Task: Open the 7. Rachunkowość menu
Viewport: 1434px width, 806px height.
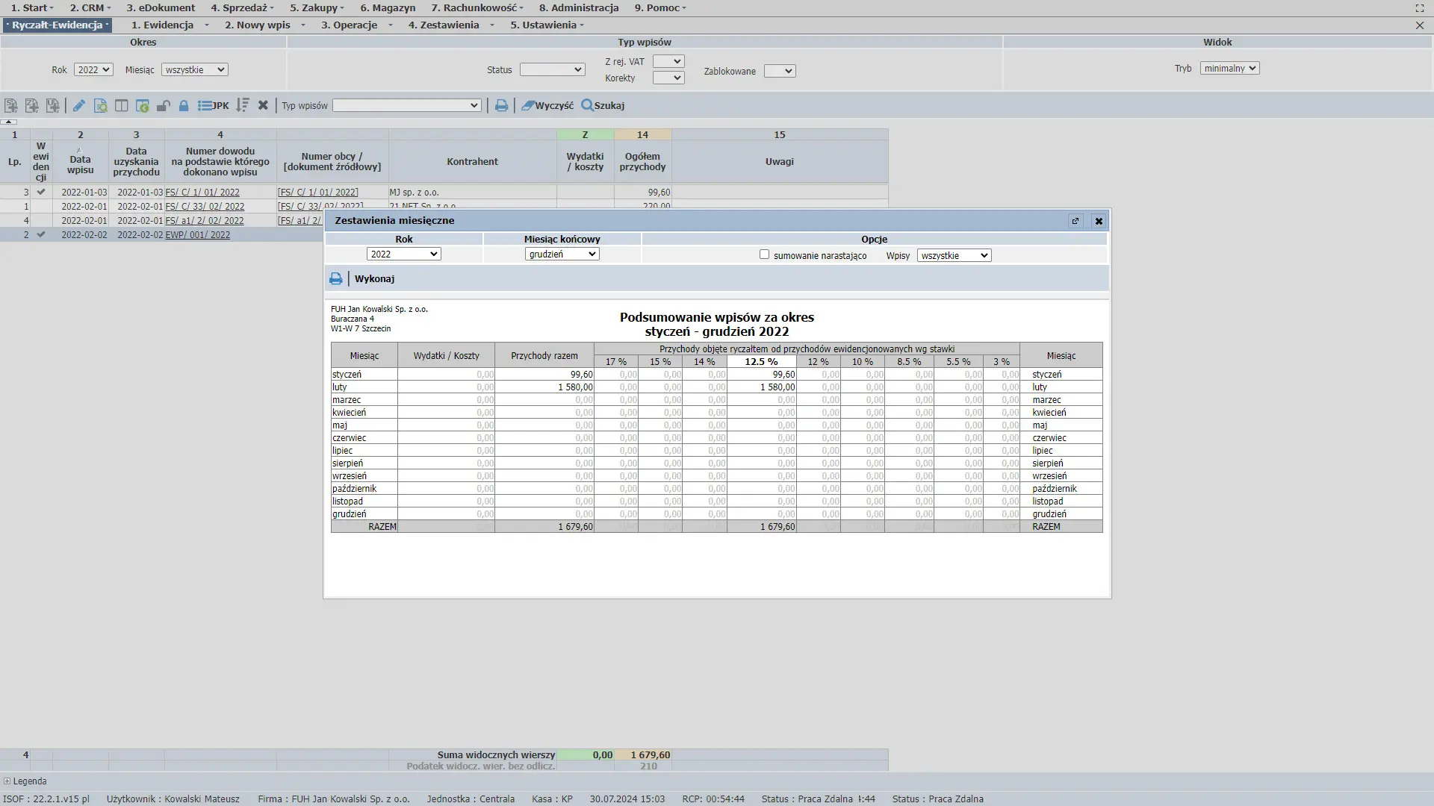Action: click(x=477, y=7)
